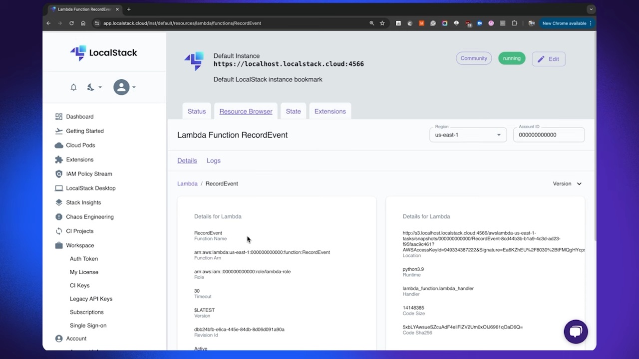Click the RecordEvent Function Name value
This screenshot has width=639, height=359.
pos(208,233)
